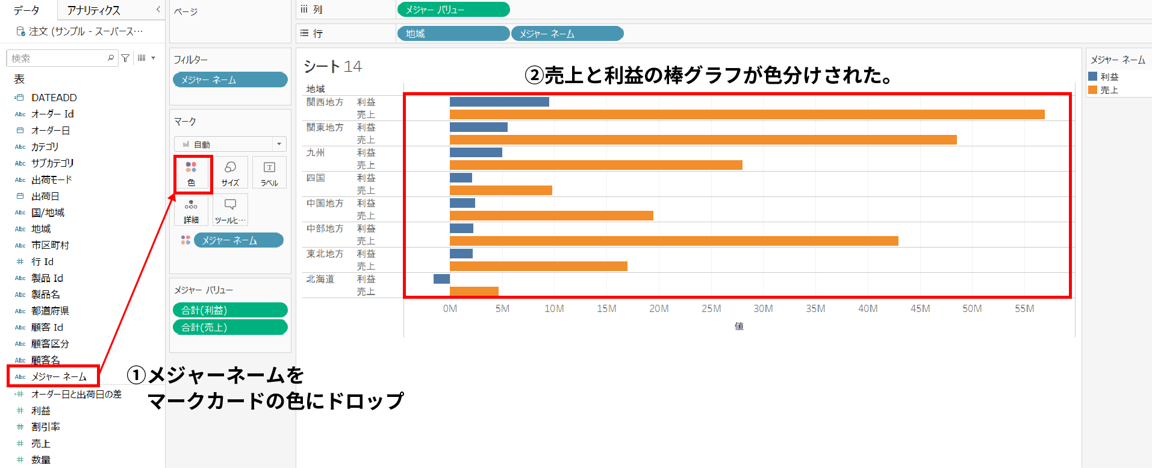Click the 九州 row header
This screenshot has width=1152, height=468.
tap(316, 153)
